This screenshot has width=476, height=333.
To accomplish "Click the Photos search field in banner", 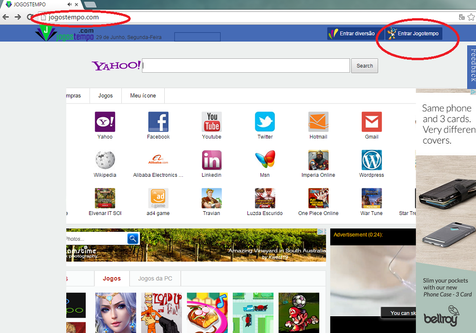I will click(x=97, y=239).
